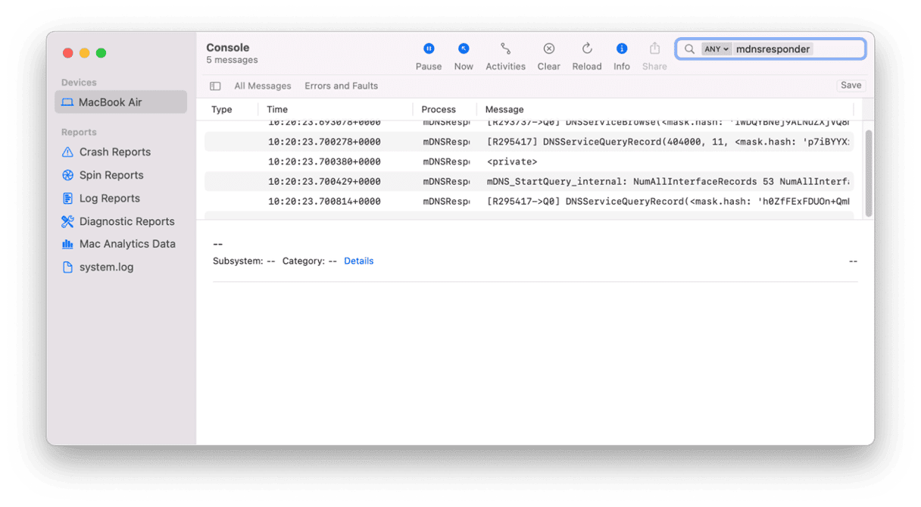This screenshot has height=507, width=921.
Task: Toggle Activities mode in toolbar
Action: click(x=505, y=56)
